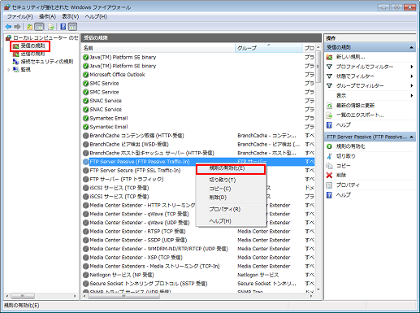
Task: Select 監視 node in the tree
Action: pos(26,69)
